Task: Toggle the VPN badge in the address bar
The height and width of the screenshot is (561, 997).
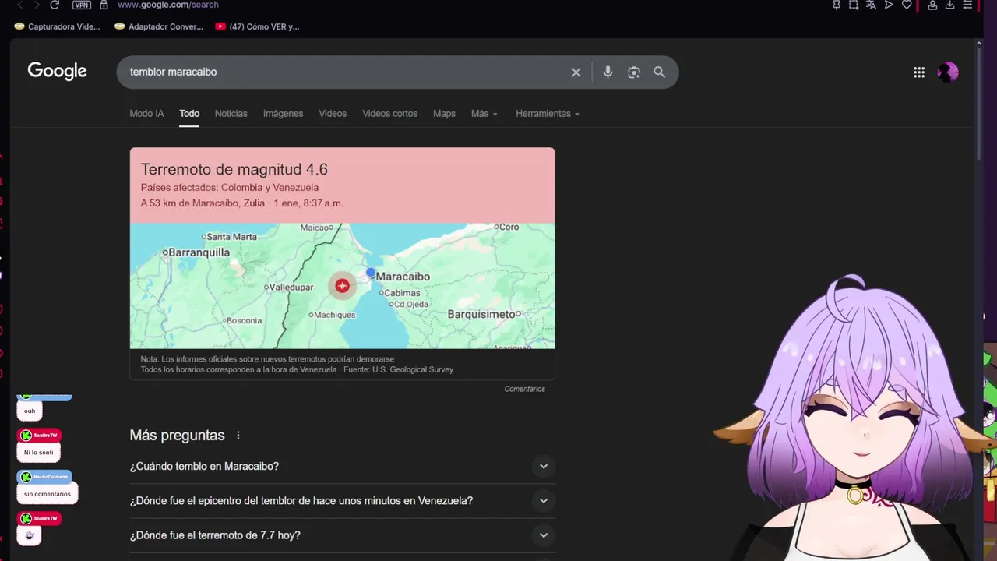Action: [82, 5]
